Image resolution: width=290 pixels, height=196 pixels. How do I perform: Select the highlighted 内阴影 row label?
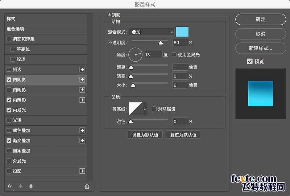click(20, 80)
